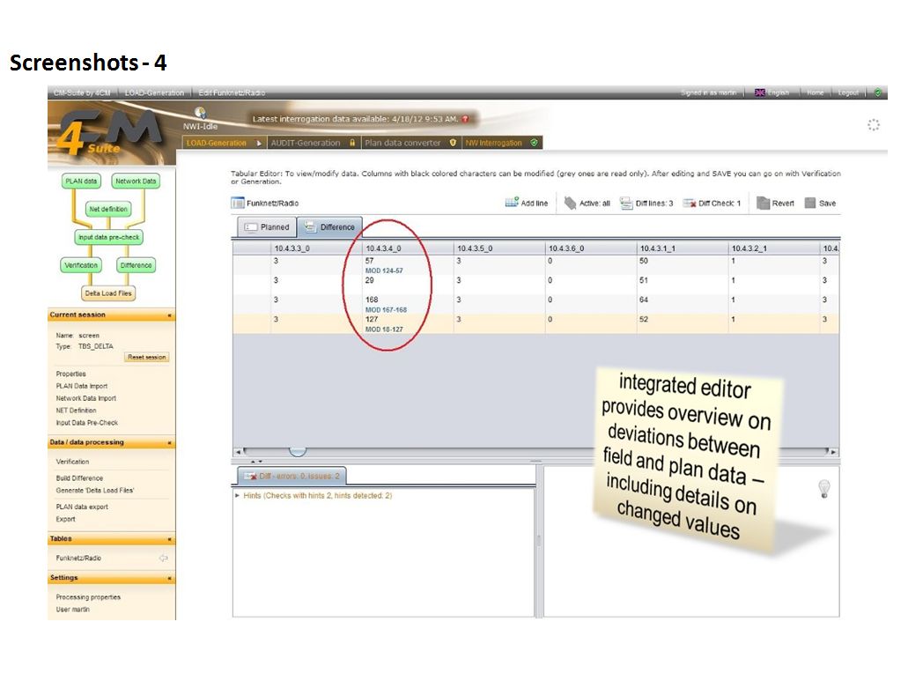The width and height of the screenshot is (908, 681).
Task: Select the Difference tab
Action: pos(330,227)
